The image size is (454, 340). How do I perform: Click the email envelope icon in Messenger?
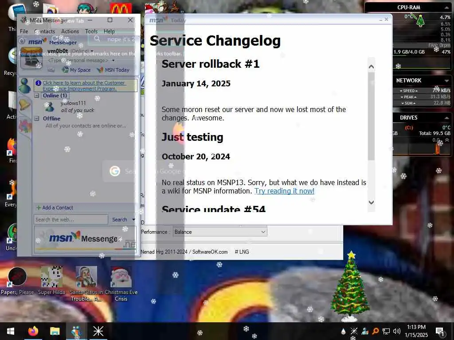point(51,70)
